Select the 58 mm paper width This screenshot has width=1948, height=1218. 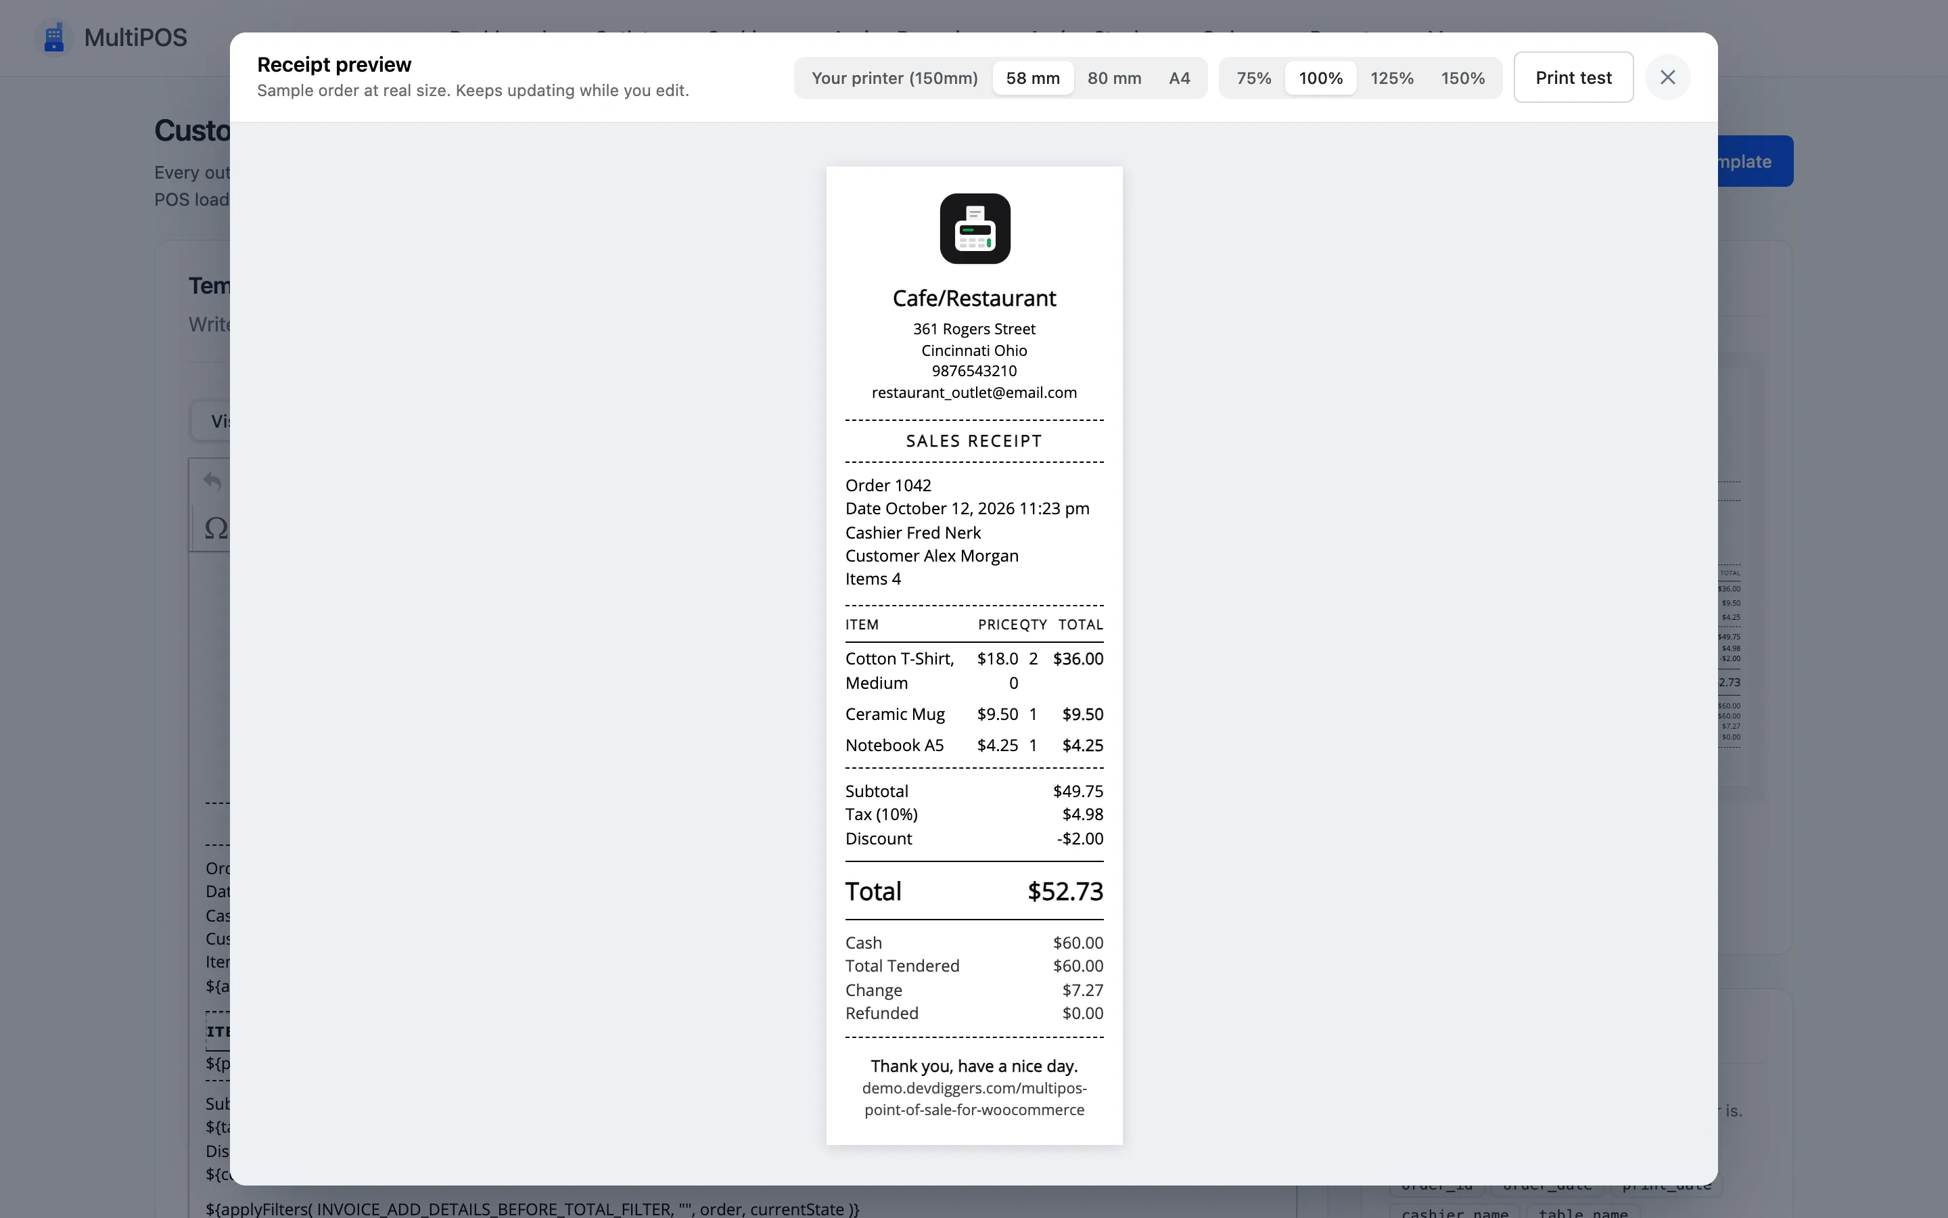pos(1033,78)
